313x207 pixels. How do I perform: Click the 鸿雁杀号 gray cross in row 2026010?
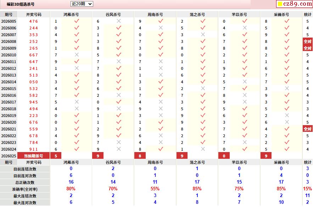coord(77,55)
